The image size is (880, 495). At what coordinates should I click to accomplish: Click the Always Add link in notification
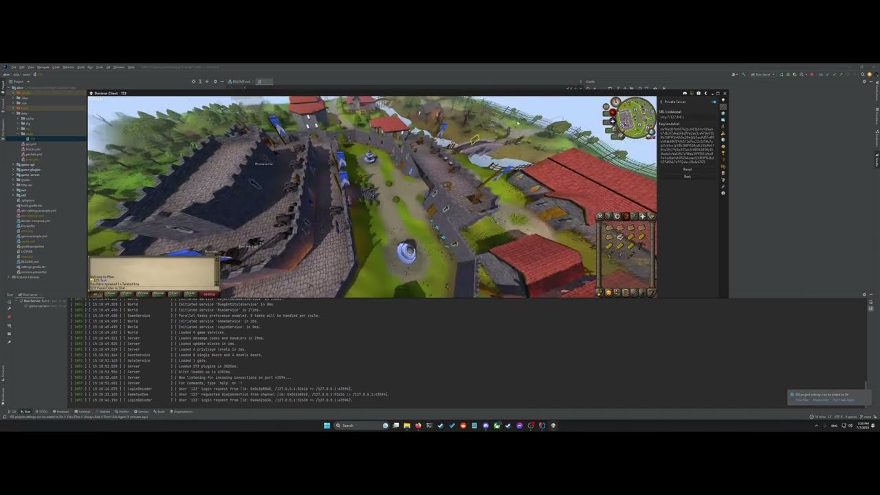point(820,400)
